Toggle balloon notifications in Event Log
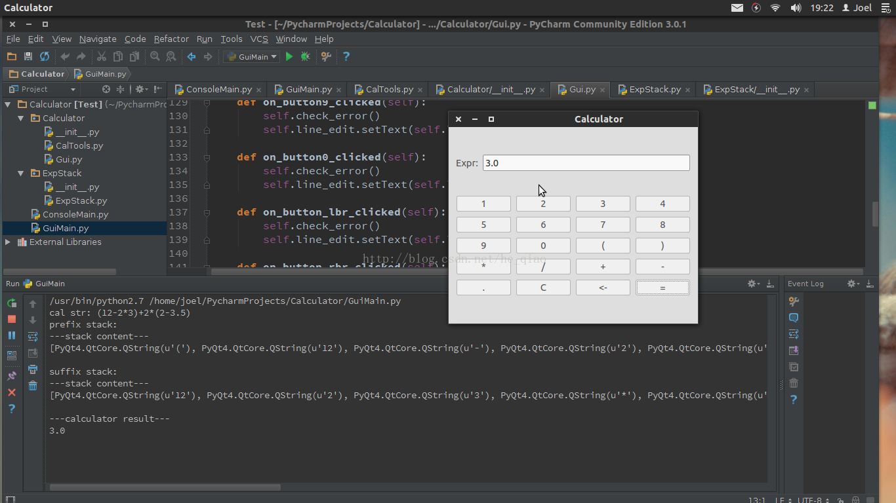Viewport: 896px width, 503px height. point(794,318)
